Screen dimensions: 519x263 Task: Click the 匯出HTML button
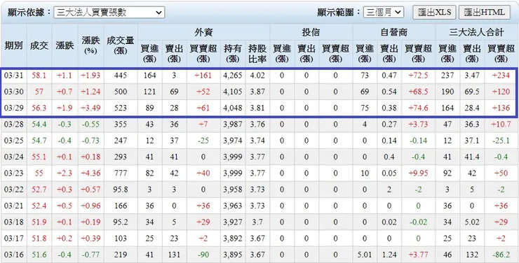(485, 13)
